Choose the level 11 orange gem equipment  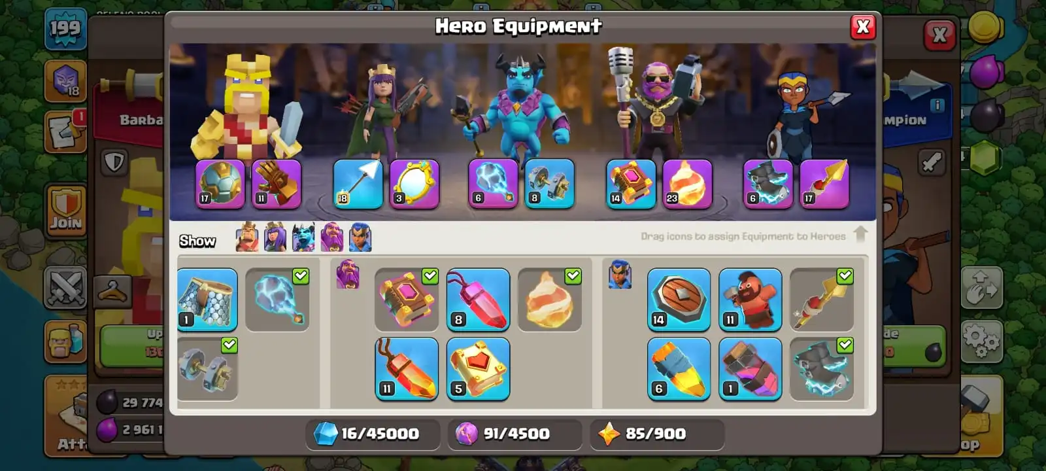pos(407,369)
